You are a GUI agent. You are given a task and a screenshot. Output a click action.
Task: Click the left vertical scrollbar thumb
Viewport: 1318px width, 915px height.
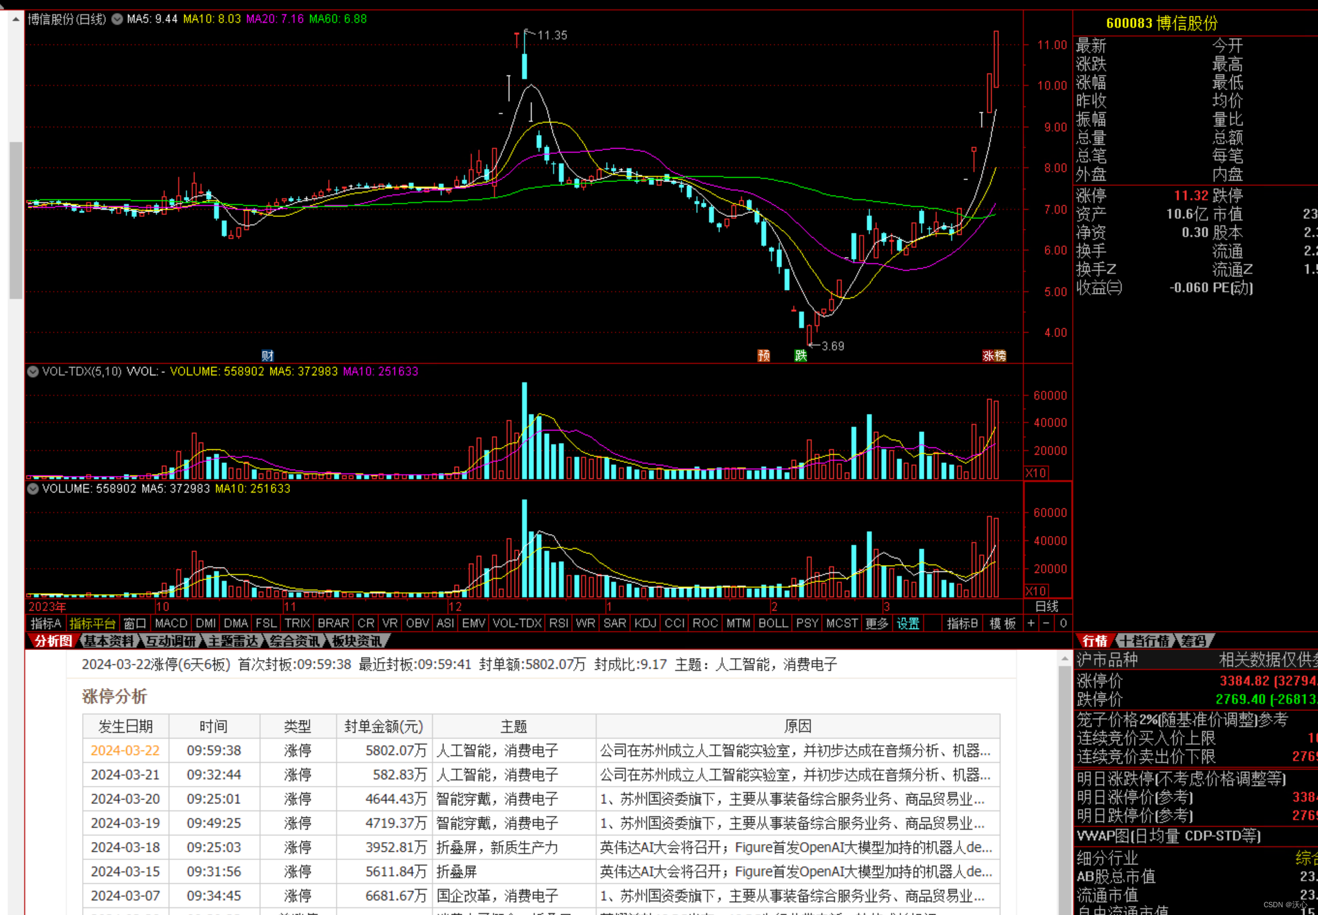pyautogui.click(x=15, y=220)
